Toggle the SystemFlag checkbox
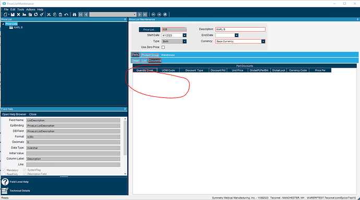The height and width of the screenshot is (200, 360). pos(25,170)
